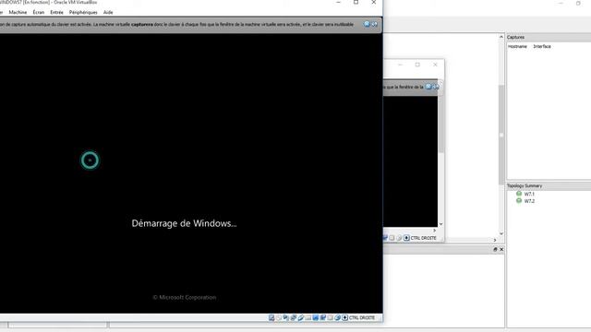The height and width of the screenshot is (332, 591).
Task: Click the USB devices icon in WINDOWS7 status bar
Action: [x=301, y=317]
